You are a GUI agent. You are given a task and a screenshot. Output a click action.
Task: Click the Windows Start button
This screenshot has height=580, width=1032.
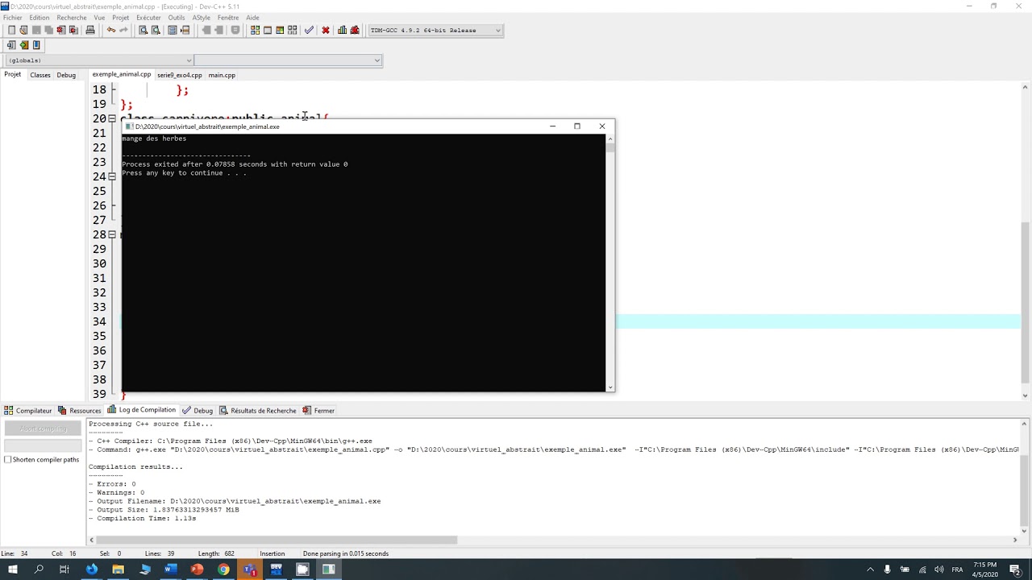click(x=12, y=570)
